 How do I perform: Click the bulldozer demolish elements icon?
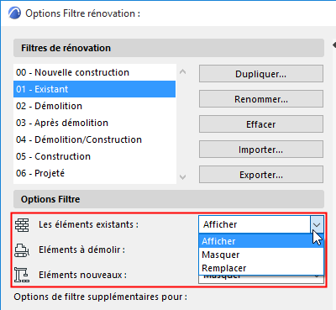click(x=22, y=250)
